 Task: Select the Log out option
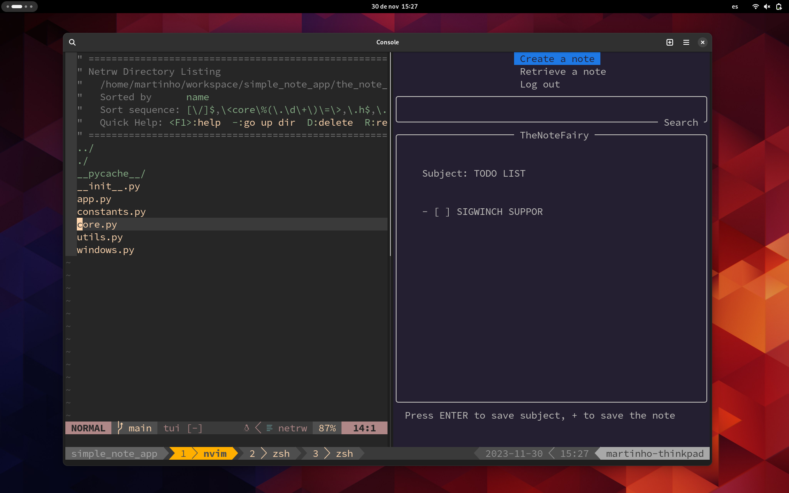pos(540,85)
